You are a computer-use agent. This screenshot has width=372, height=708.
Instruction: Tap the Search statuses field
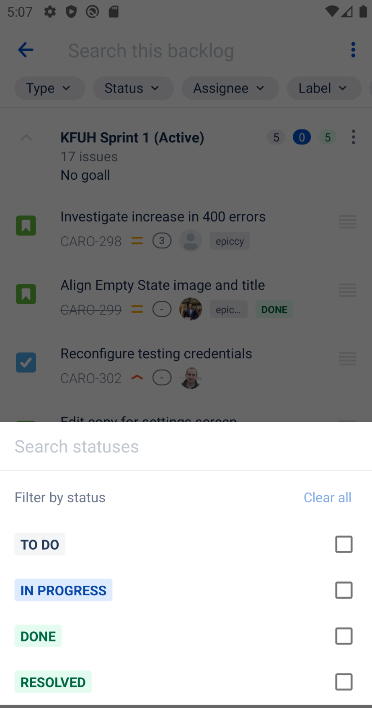pos(186,447)
